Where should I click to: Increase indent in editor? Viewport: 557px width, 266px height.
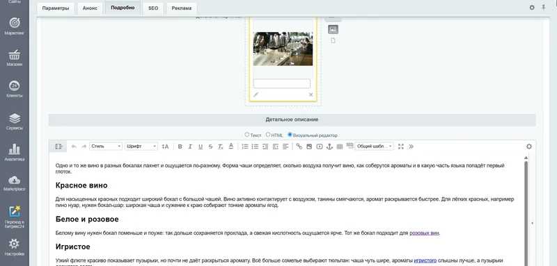point(265,147)
